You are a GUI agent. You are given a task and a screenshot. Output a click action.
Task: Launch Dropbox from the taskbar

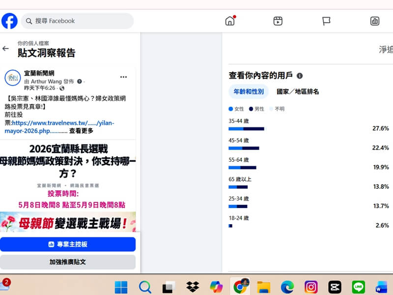pos(193,287)
